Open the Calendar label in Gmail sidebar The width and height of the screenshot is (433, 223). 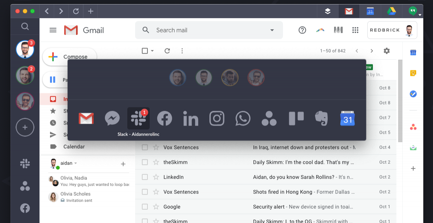coord(74,146)
